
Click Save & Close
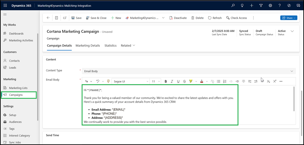pyautogui.click(x=96, y=18)
